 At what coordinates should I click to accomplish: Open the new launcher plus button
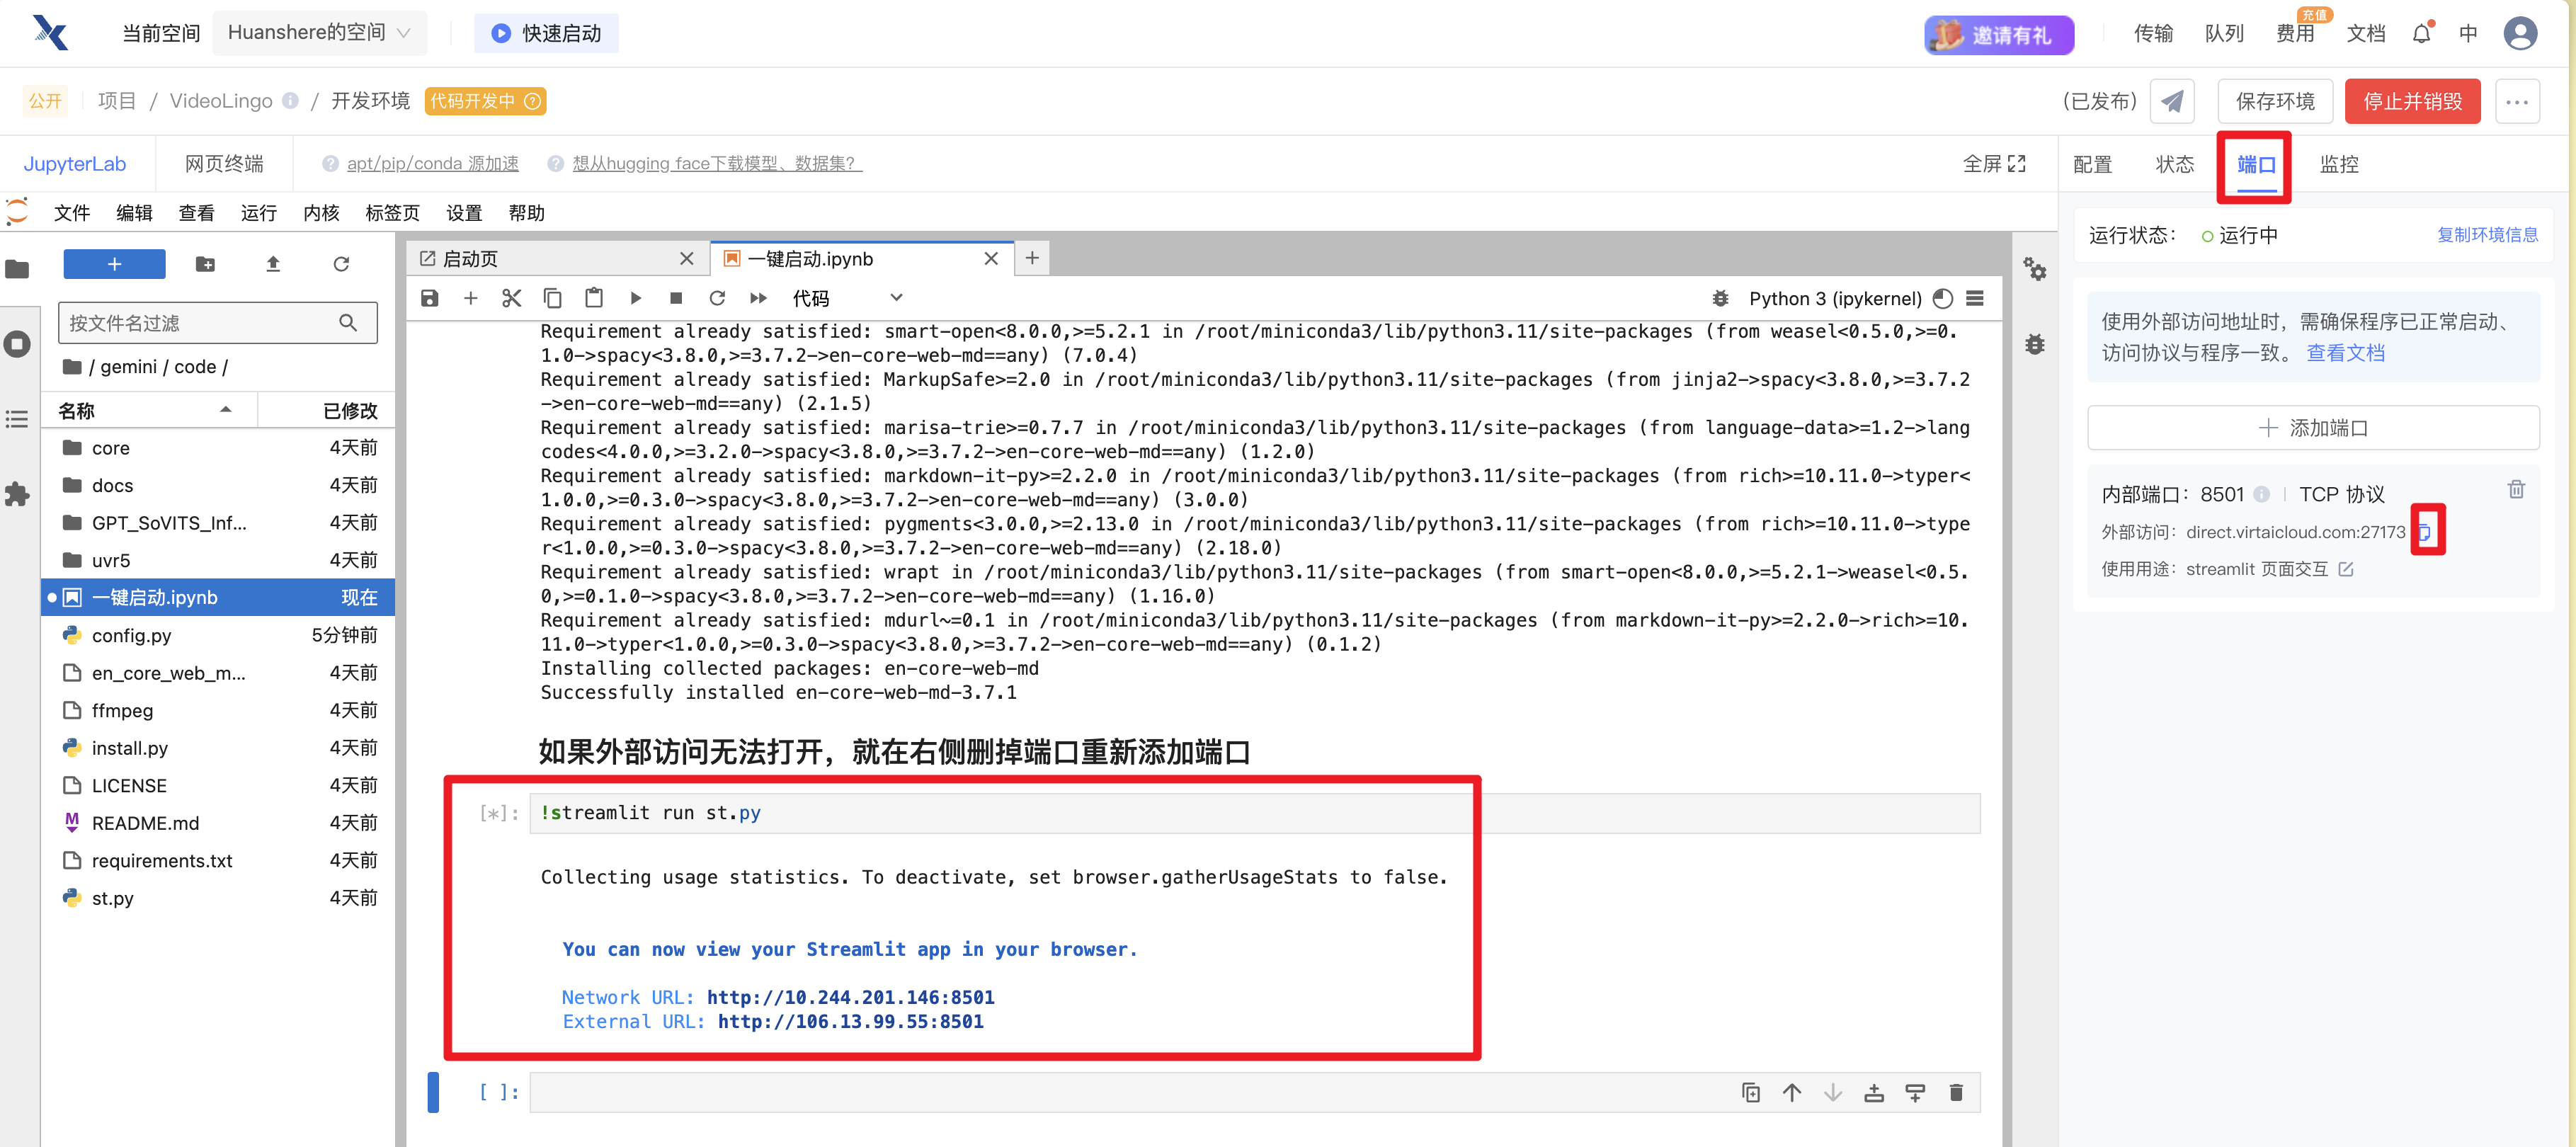click(x=1032, y=258)
